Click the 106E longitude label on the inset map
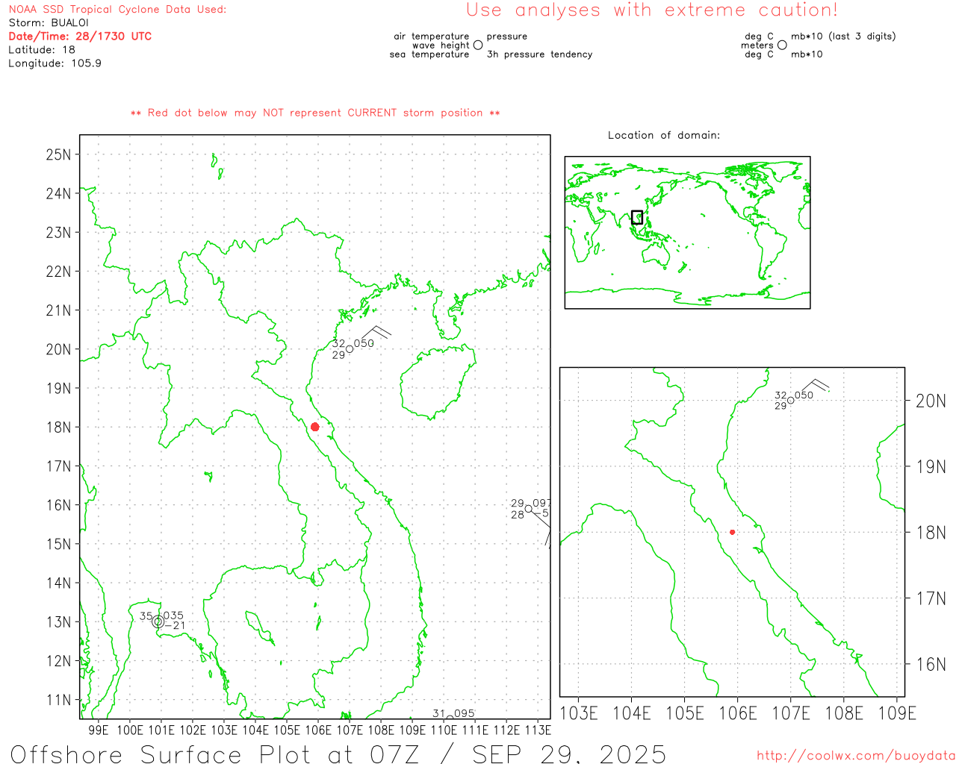This screenshot has height=764, width=956. click(738, 713)
